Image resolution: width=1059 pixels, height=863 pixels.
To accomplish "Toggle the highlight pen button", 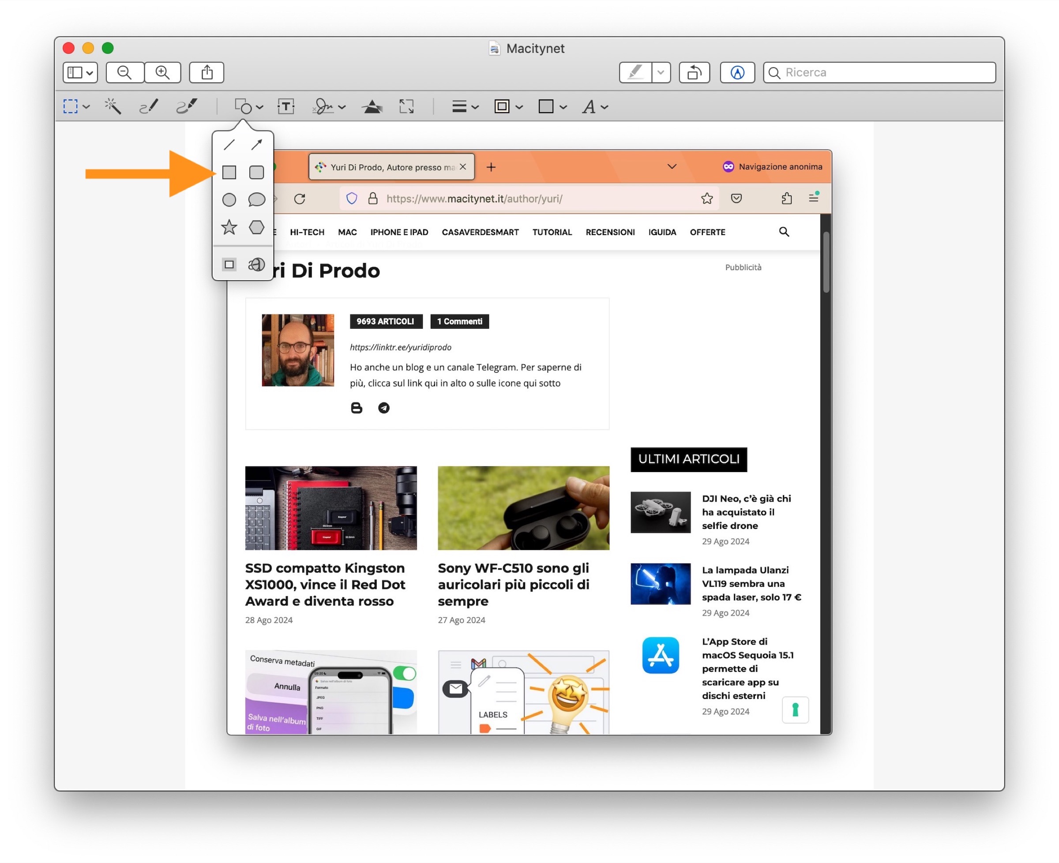I will pos(635,73).
